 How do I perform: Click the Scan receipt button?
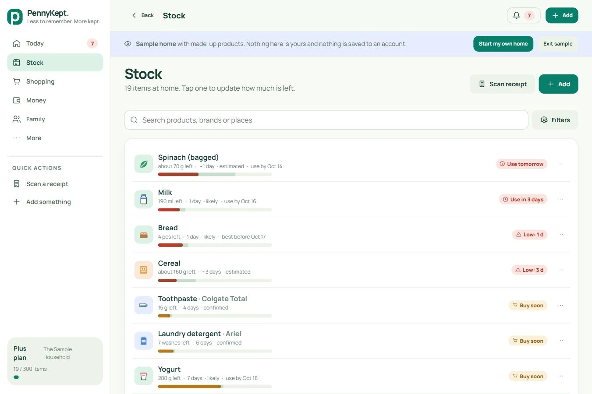pos(502,84)
